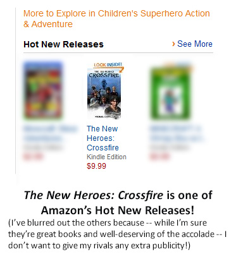Click the parenthetical note about blurred rivals
This screenshot has height=273, width=236.
coord(117,234)
